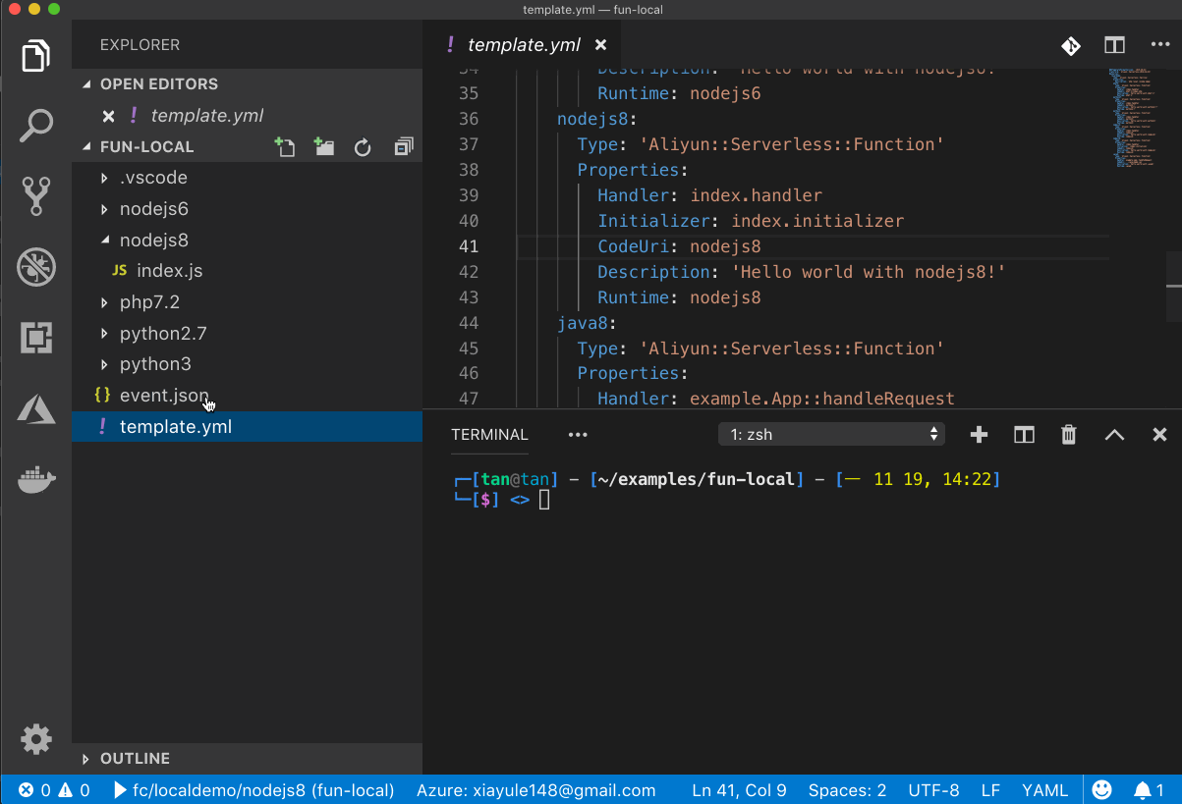Open the Search view in activity bar
The height and width of the screenshot is (804, 1182).
36,126
